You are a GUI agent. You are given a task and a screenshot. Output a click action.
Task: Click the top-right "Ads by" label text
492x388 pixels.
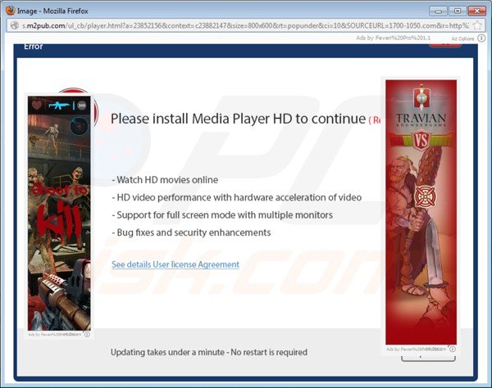[x=393, y=38]
